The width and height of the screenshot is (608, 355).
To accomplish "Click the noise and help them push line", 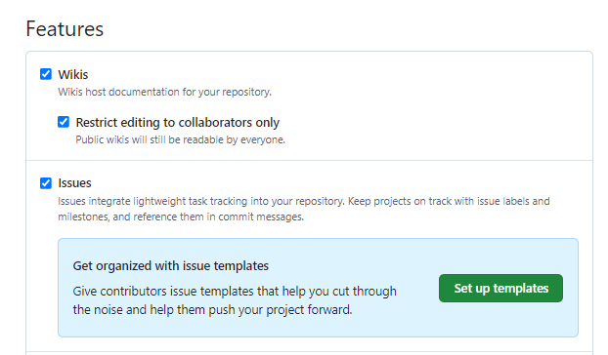I will 212,310.
